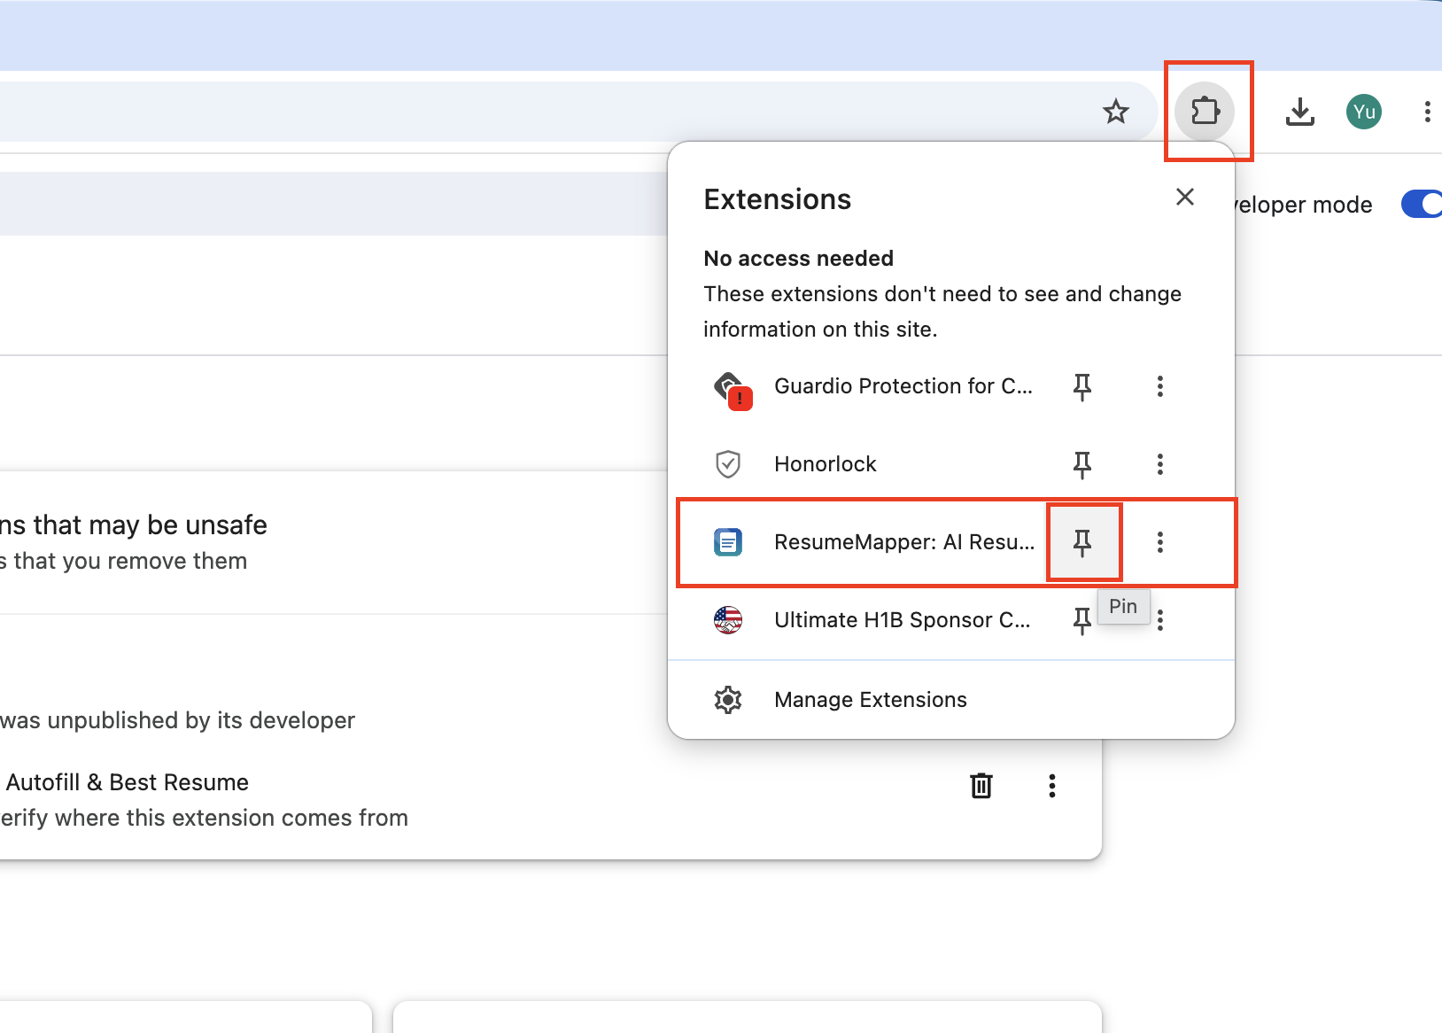Open Manage Extensions
Image resolution: width=1442 pixels, height=1033 pixels.
(951, 700)
